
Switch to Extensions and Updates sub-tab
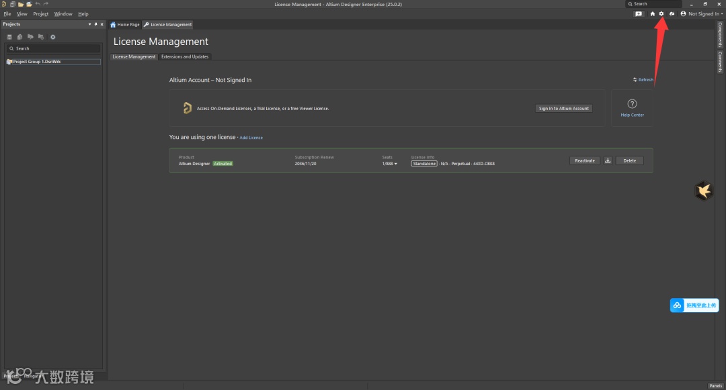(185, 57)
